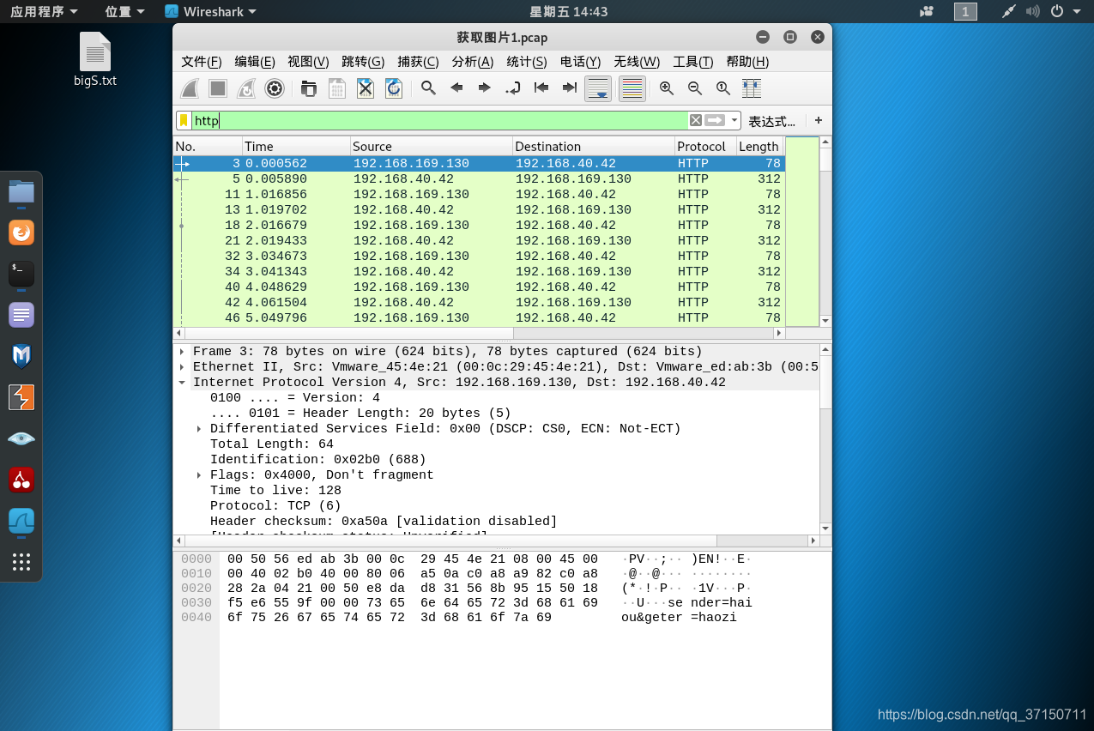Go back in packet history
Viewport: 1094px width, 731px height.
coord(456,88)
